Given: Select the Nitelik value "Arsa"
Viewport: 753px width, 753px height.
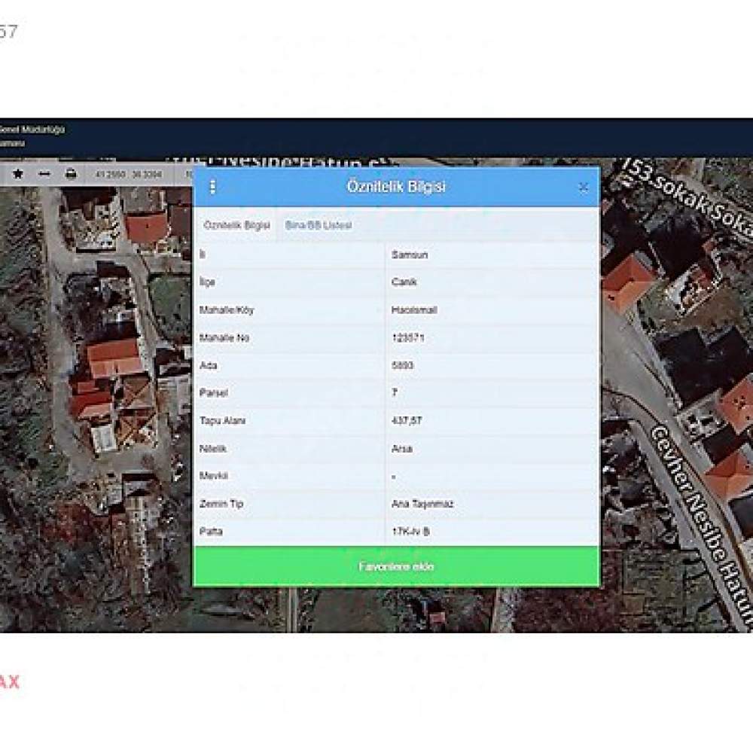Looking at the screenshot, I should tap(402, 449).
